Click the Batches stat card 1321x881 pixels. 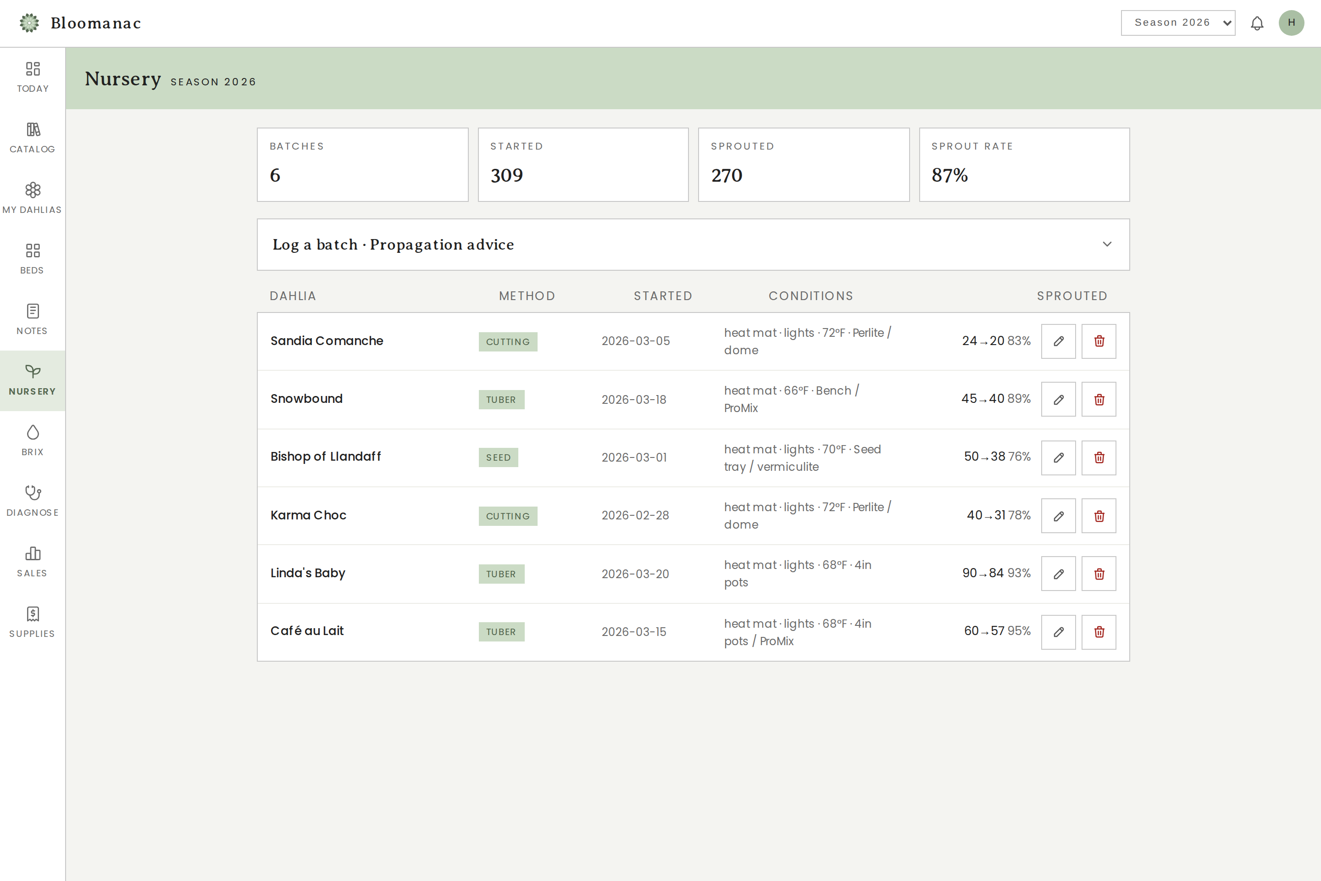pyautogui.click(x=362, y=165)
